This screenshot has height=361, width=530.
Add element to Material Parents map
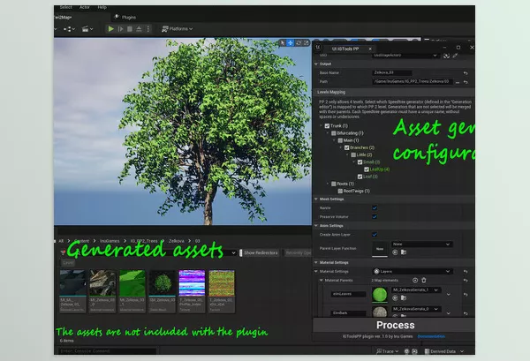tap(415, 281)
